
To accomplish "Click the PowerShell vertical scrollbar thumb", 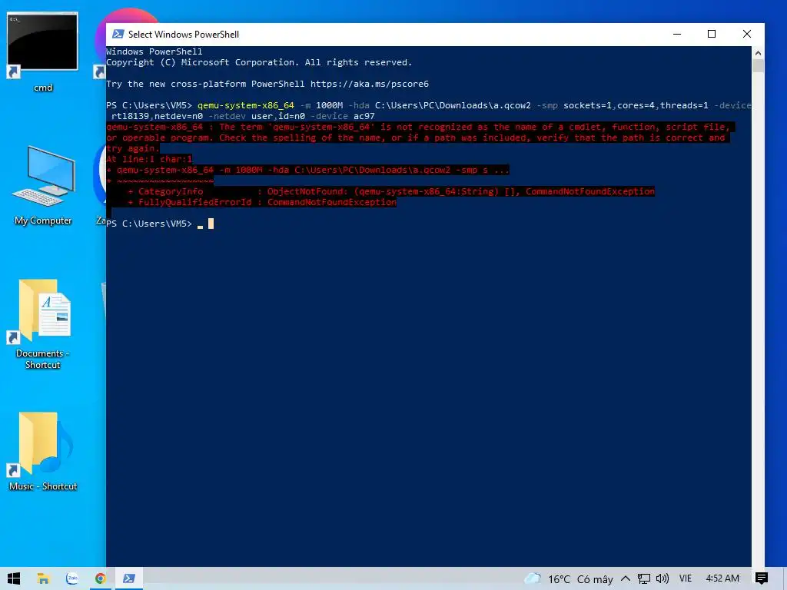I will click(758, 66).
